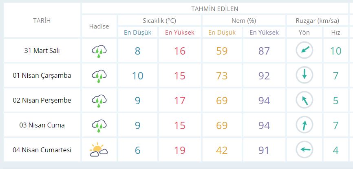
Task: Click the Nem (%) header
Action: (x=243, y=20)
